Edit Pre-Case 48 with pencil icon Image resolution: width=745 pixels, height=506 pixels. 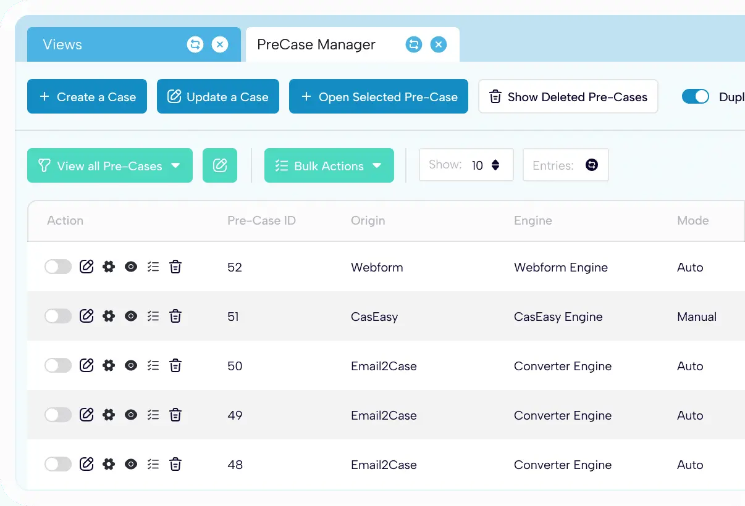click(87, 464)
